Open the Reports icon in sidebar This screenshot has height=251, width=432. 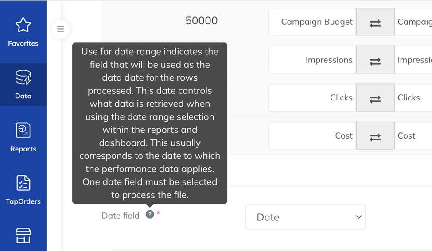[23, 130]
